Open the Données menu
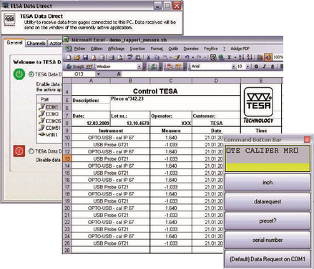 point(191,49)
